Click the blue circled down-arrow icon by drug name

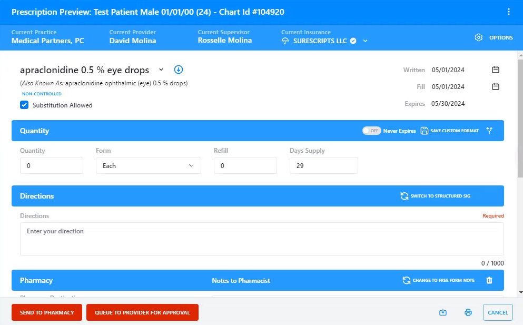tap(179, 70)
